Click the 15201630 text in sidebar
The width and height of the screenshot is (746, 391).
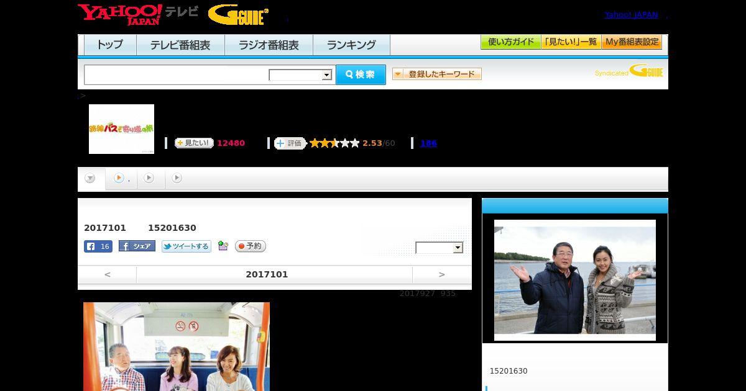(x=509, y=371)
